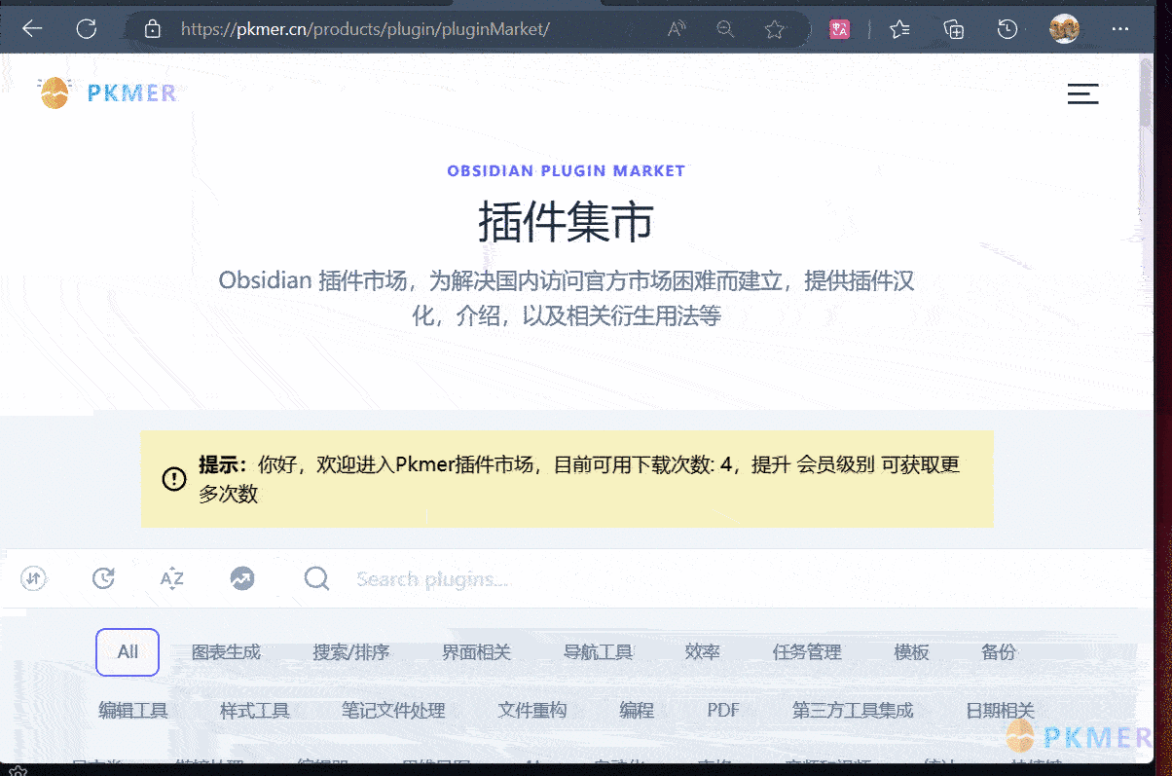Pick the 第三方工具集成 category tag

[x=853, y=711]
